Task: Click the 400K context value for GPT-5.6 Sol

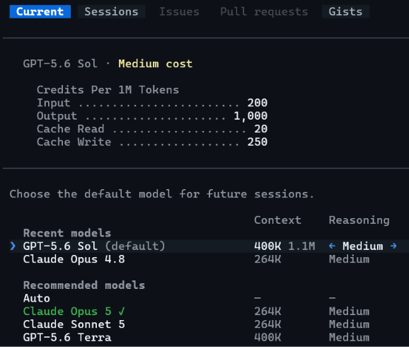Action: (x=267, y=246)
